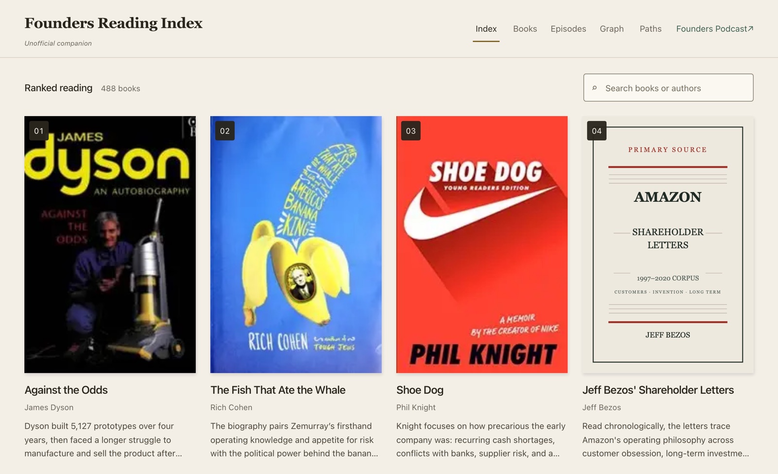Click the Ranked reading heading
The image size is (778, 474).
(58, 88)
